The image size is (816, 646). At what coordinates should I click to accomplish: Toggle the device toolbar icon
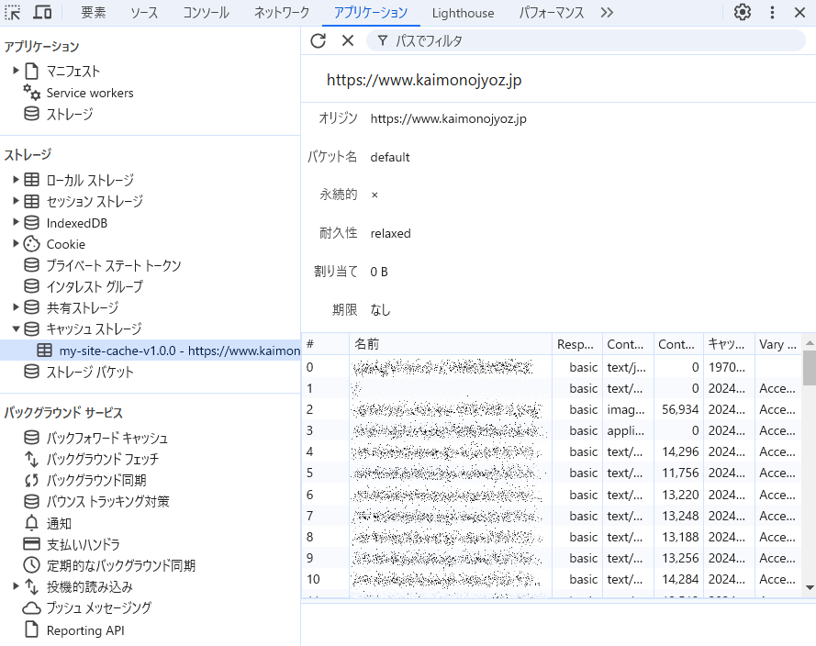pyautogui.click(x=42, y=12)
